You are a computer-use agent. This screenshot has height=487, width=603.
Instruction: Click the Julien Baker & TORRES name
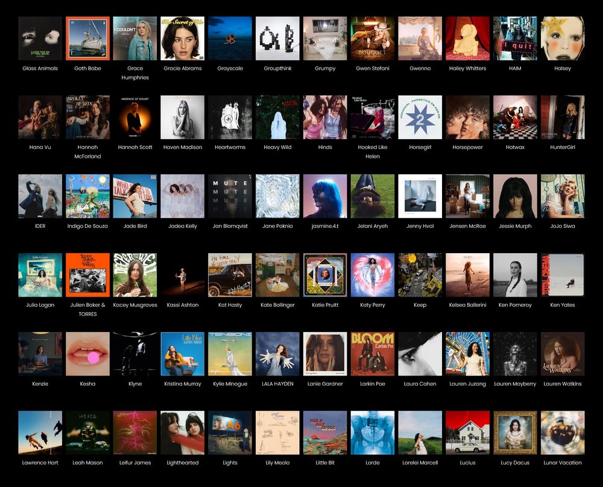[x=87, y=309]
